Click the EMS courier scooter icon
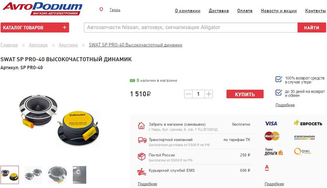Viewport: 327px width, 188px height. (141, 172)
